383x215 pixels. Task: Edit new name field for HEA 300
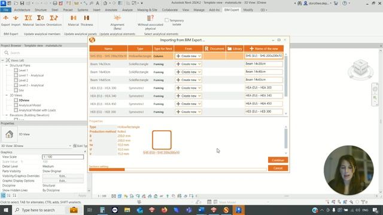point(263,88)
